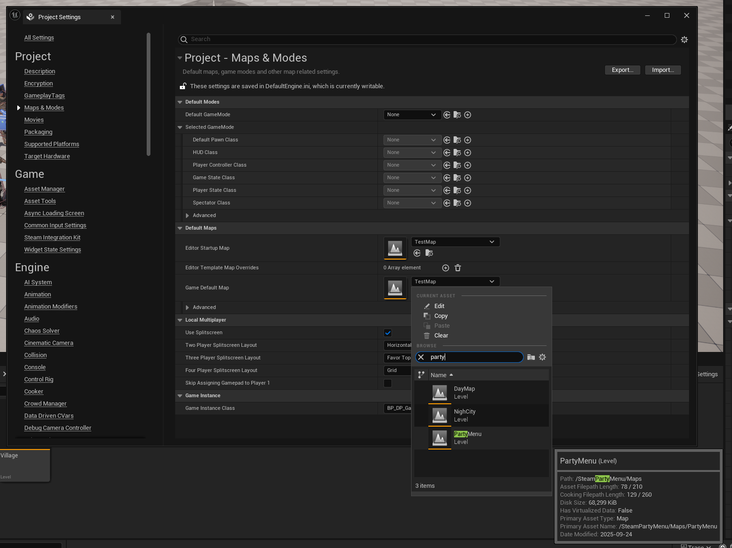Viewport: 732px width, 548px height.
Task: Add element to Editor Template Map Overrides
Action: [x=446, y=268]
